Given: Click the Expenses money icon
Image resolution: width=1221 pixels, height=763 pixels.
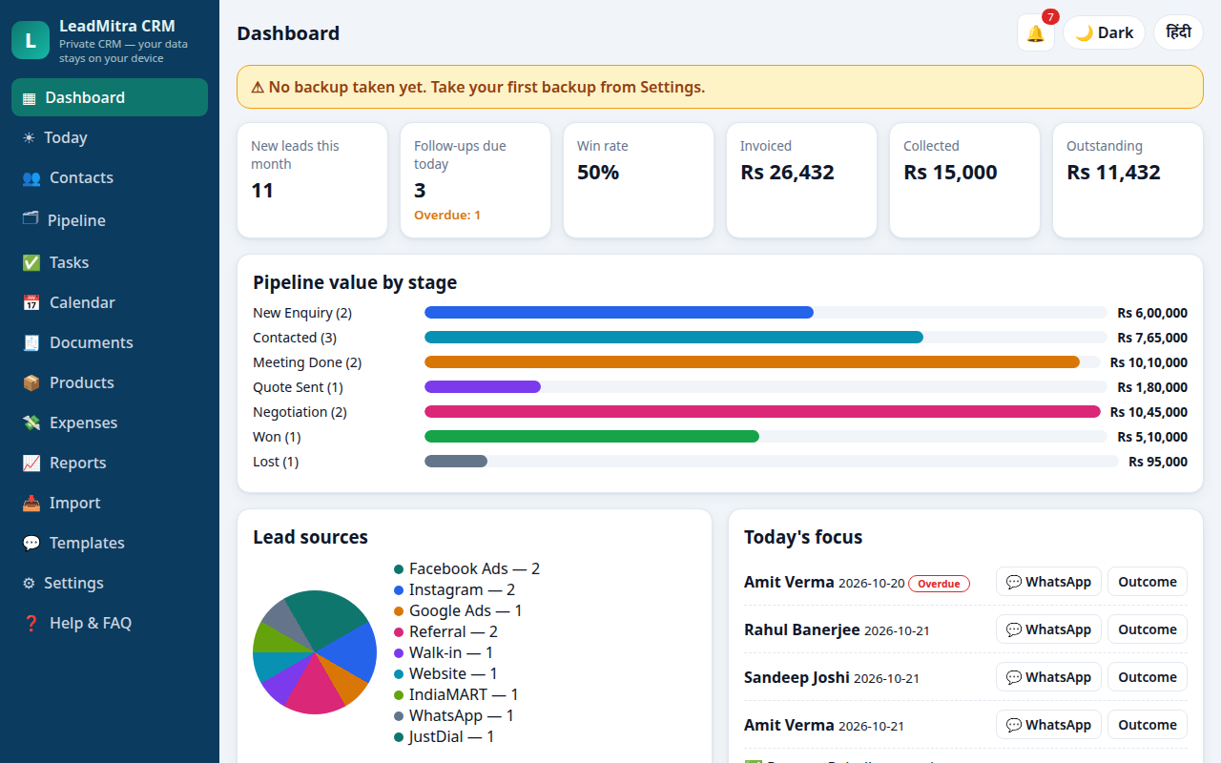Looking at the screenshot, I should (31, 423).
